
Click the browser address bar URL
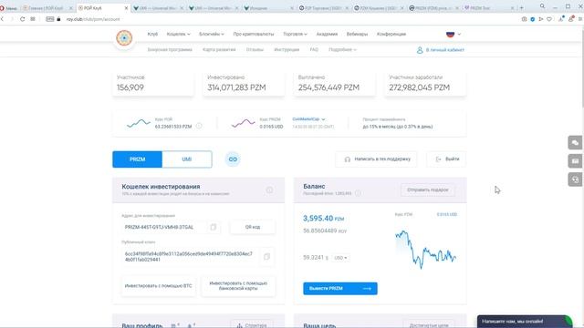point(93,19)
